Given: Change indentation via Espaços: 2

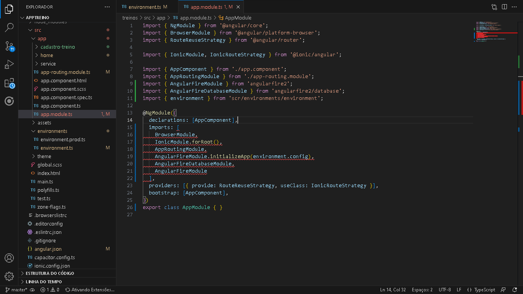Looking at the screenshot, I should click(x=422, y=290).
